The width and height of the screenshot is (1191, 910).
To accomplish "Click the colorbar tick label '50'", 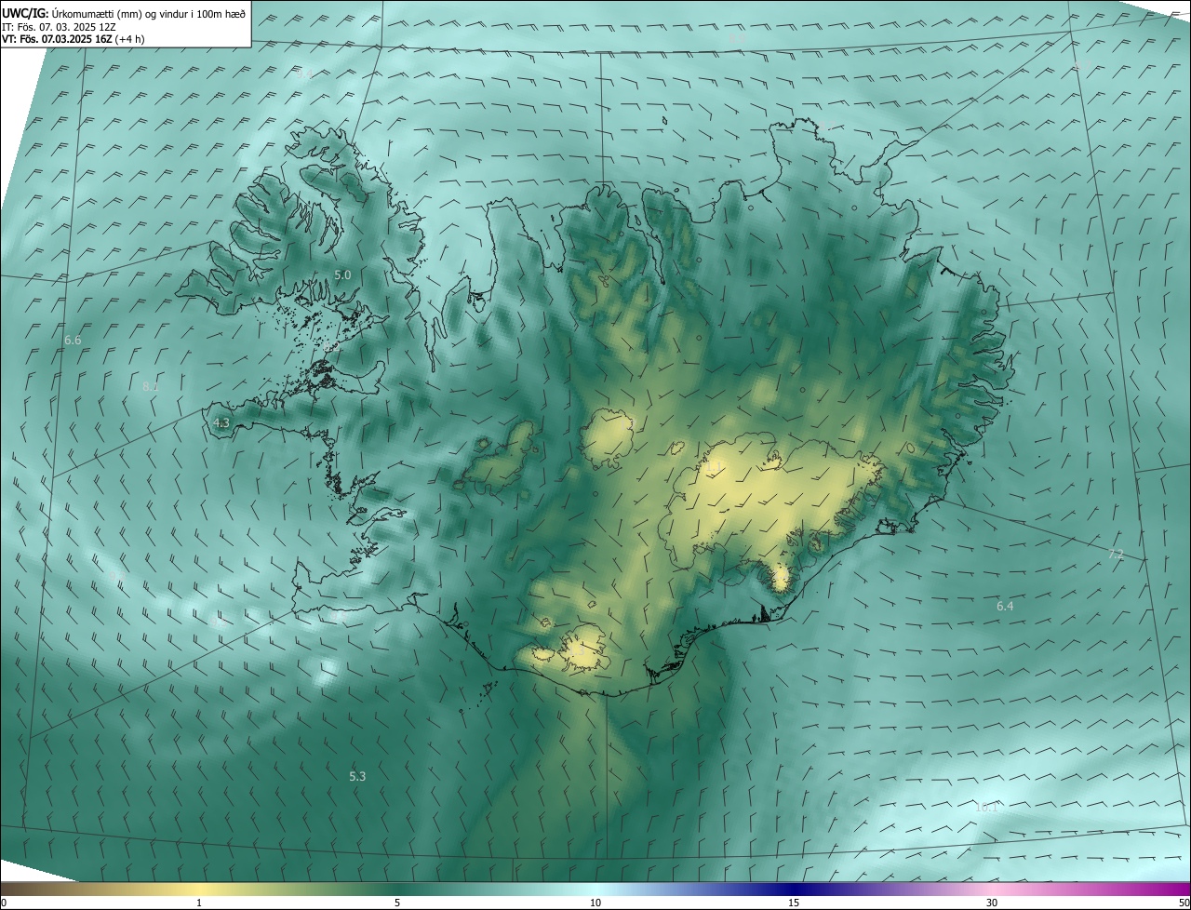I will 1184,903.
